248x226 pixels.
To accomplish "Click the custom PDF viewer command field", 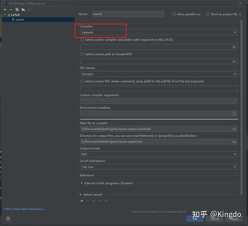I will click(x=159, y=88).
